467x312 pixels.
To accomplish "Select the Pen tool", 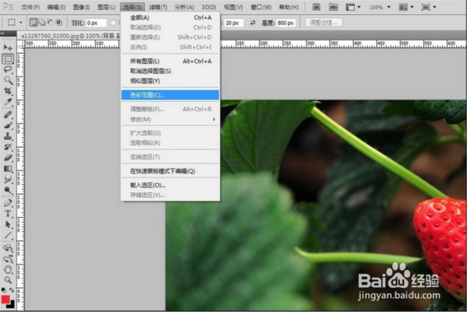I will (8, 203).
